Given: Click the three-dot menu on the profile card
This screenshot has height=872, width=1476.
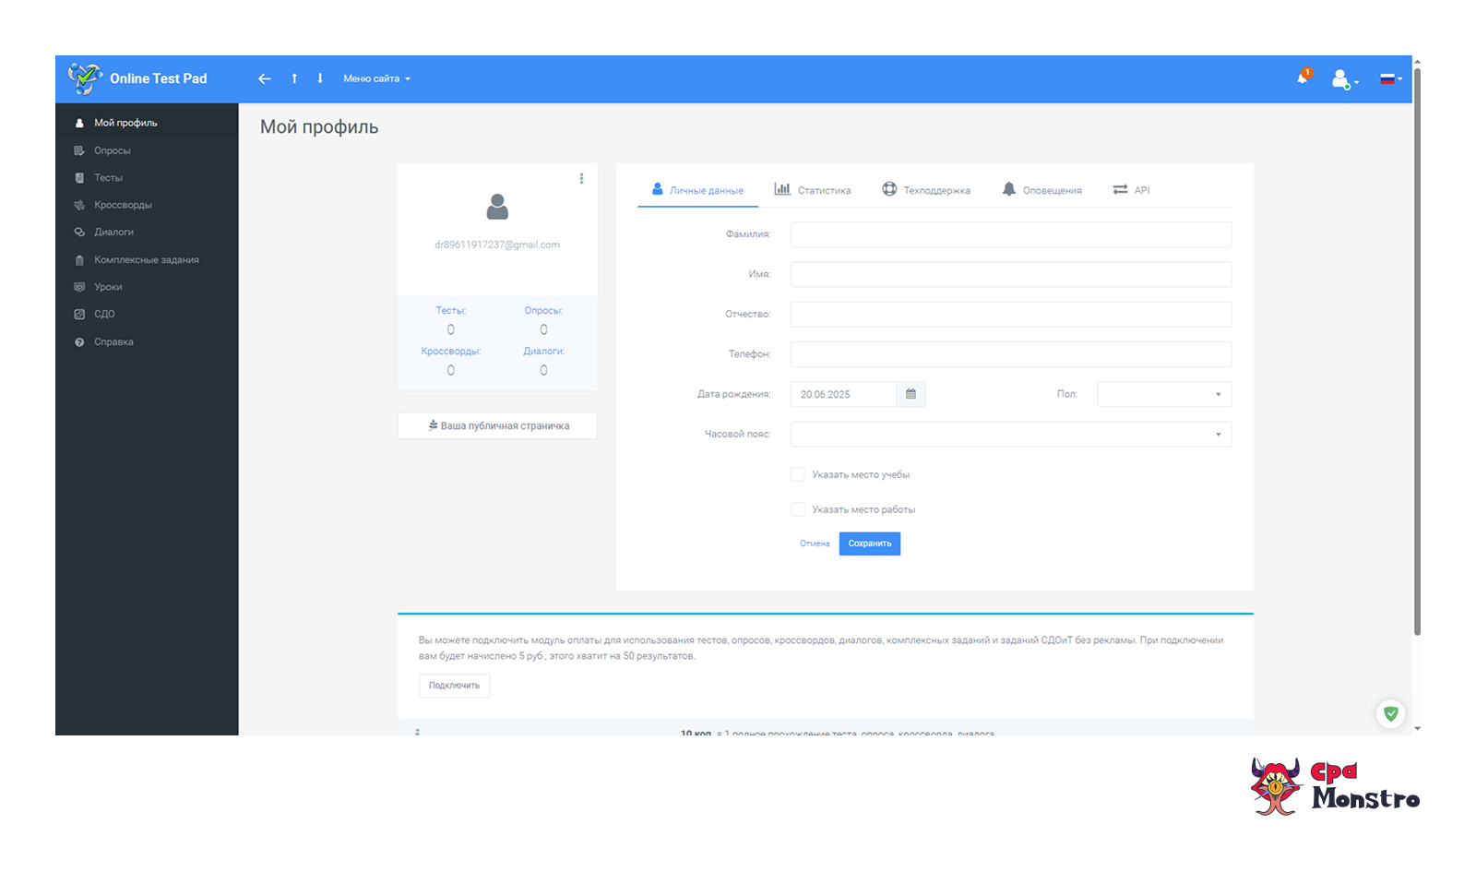Looking at the screenshot, I should [581, 179].
